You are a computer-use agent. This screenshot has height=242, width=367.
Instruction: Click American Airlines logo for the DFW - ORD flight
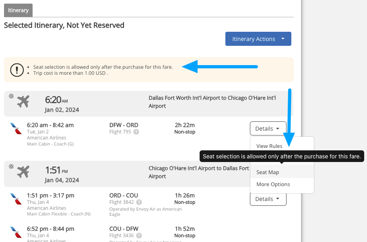(x=16, y=129)
